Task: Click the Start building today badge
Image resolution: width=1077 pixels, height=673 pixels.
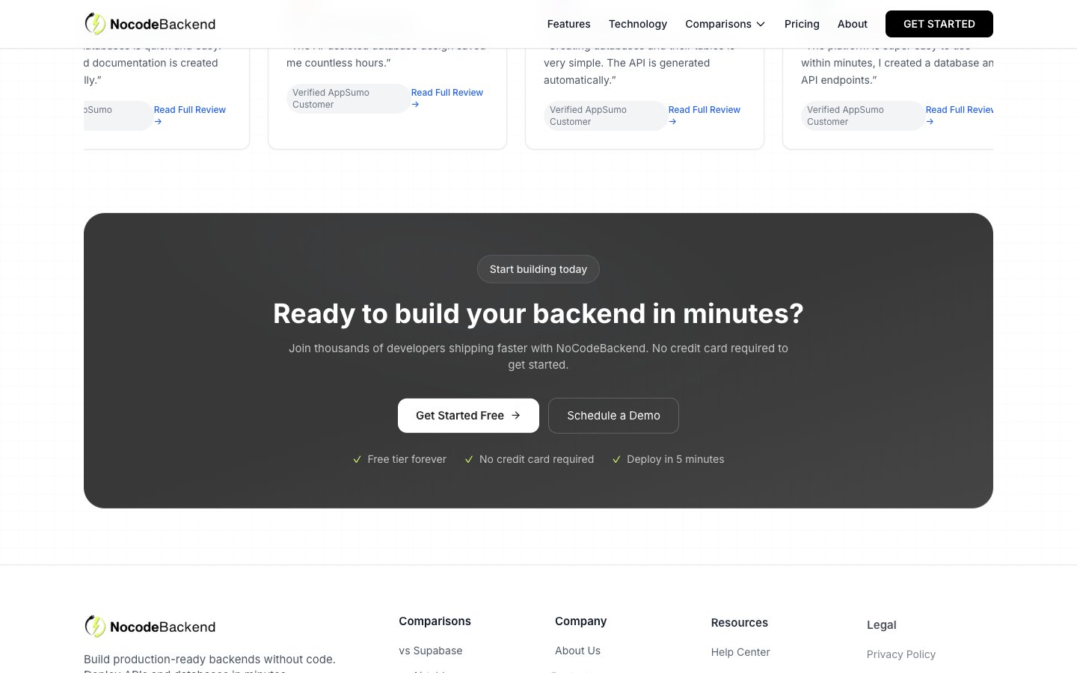Action: tap(538, 268)
